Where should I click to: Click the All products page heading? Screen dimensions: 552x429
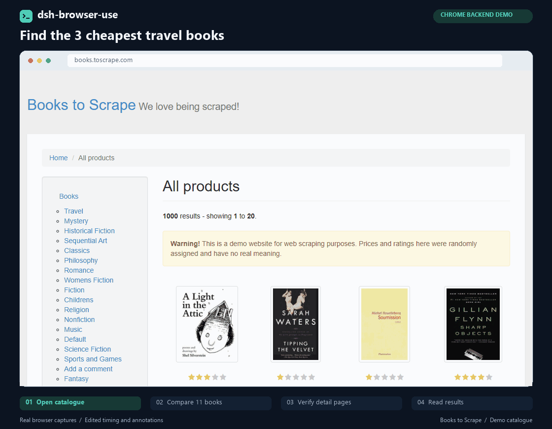[201, 186]
